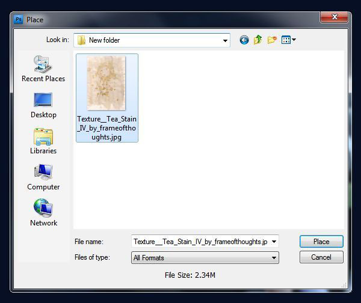
Task: Open the Files of type combo box
Action: coord(205,257)
